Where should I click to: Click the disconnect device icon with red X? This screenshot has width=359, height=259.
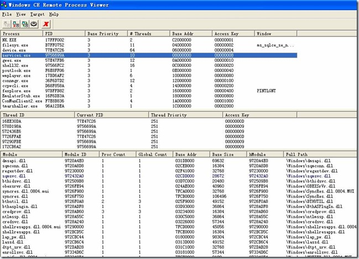[x=16, y=24]
